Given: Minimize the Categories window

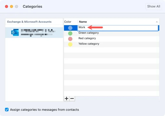Looking at the screenshot, I should click(x=11, y=6).
